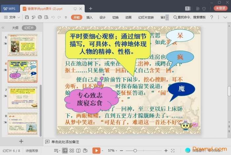Select the 切换 ribbon tab
The width and height of the screenshot is (231, 155).
[115, 17]
